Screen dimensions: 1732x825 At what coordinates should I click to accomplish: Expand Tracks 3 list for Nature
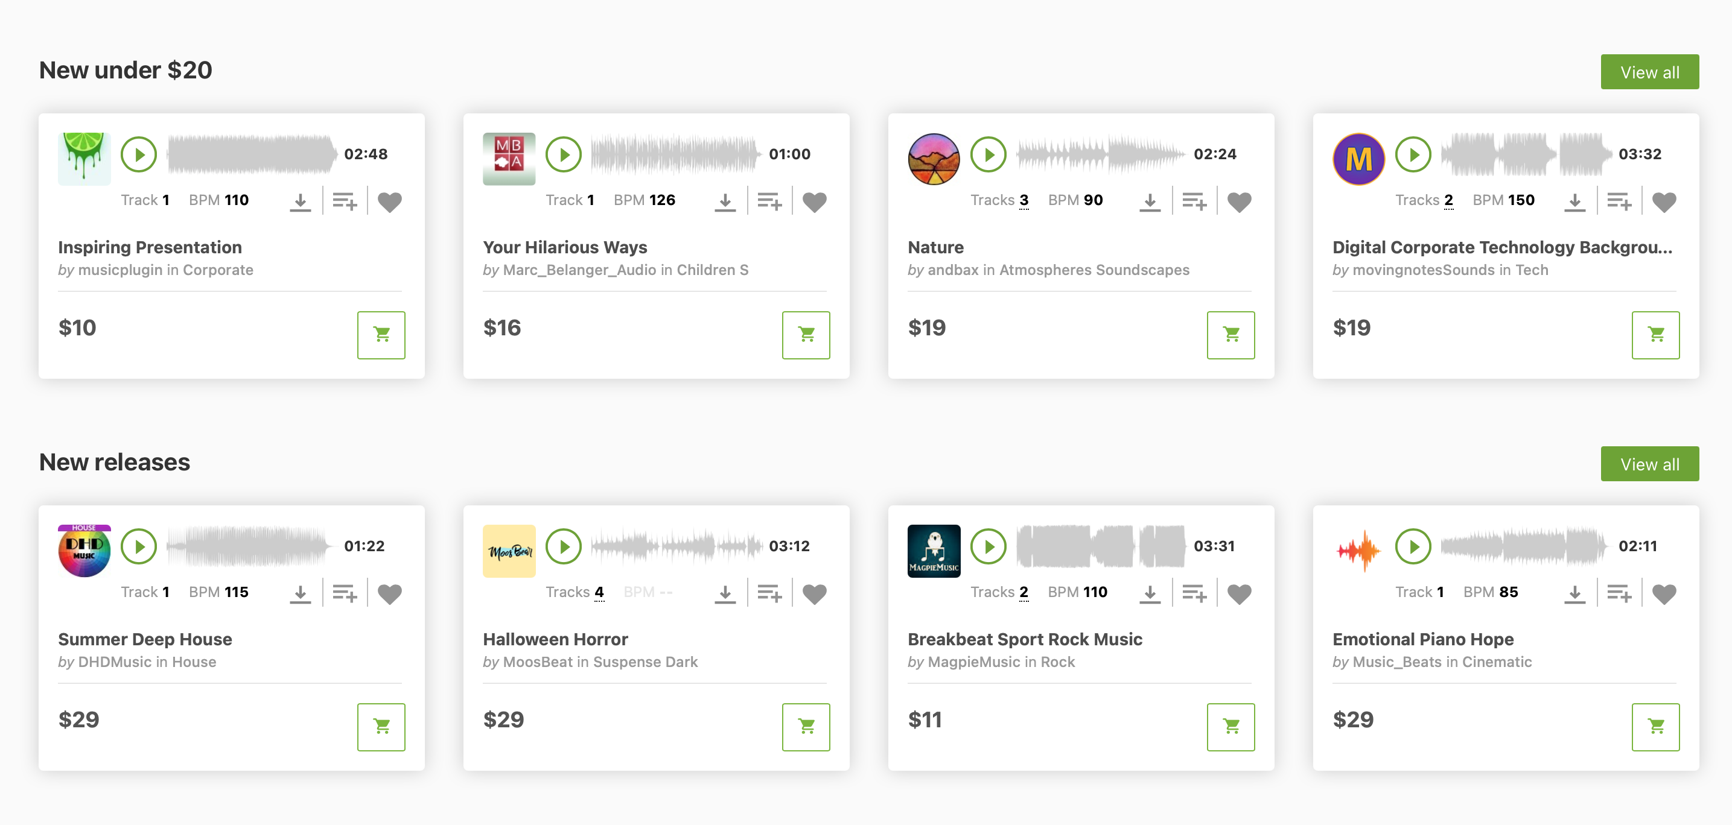click(1023, 200)
